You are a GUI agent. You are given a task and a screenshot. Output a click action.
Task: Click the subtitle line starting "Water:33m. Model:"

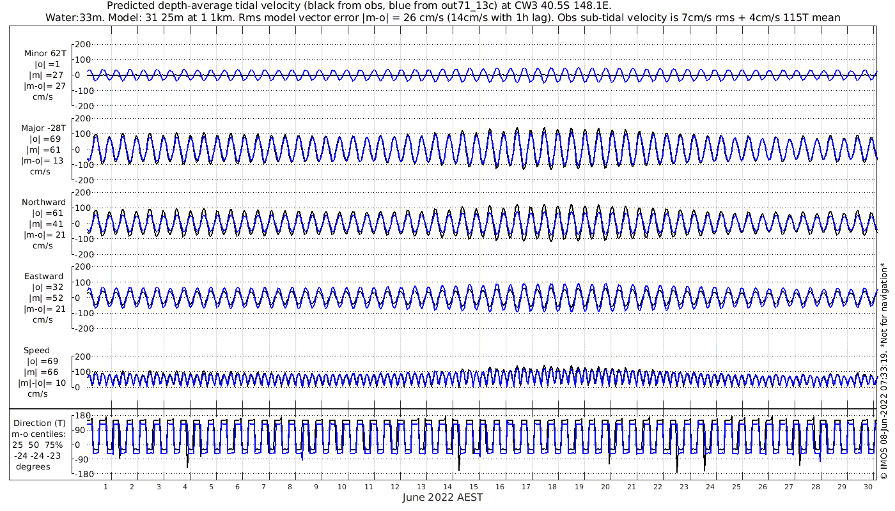tap(443, 17)
